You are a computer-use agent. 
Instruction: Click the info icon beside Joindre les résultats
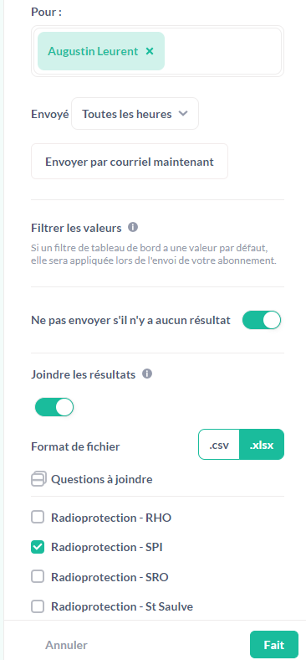point(146,374)
